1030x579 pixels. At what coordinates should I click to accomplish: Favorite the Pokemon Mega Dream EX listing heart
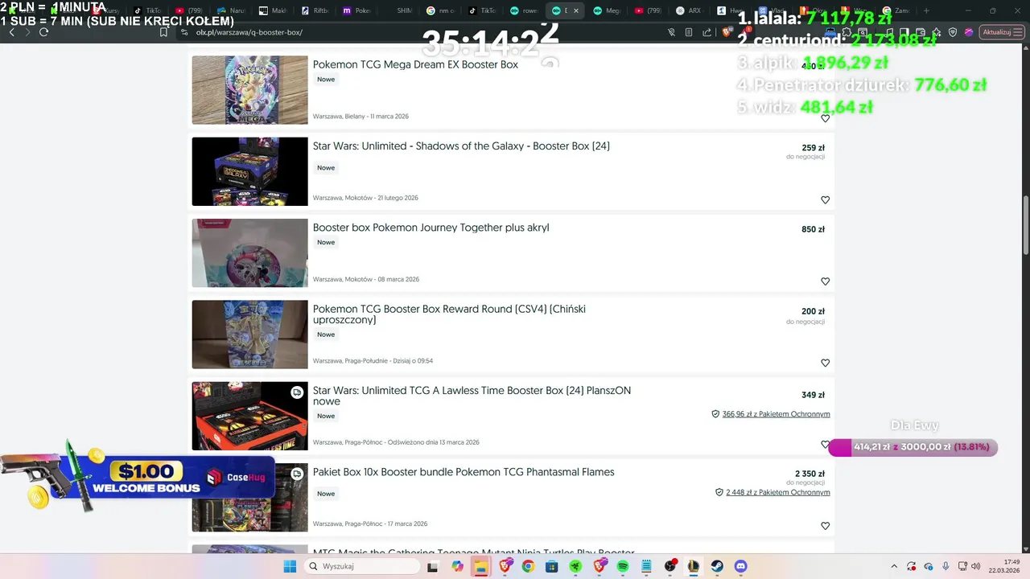pyautogui.click(x=825, y=118)
